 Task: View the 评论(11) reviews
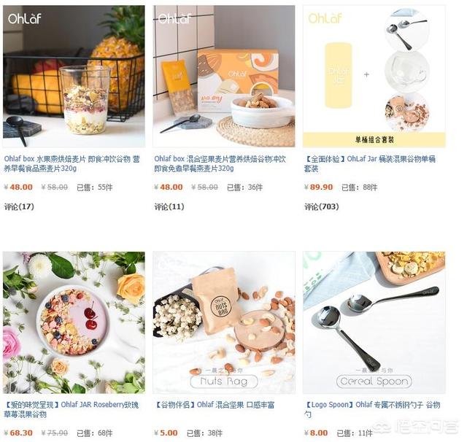(x=169, y=206)
